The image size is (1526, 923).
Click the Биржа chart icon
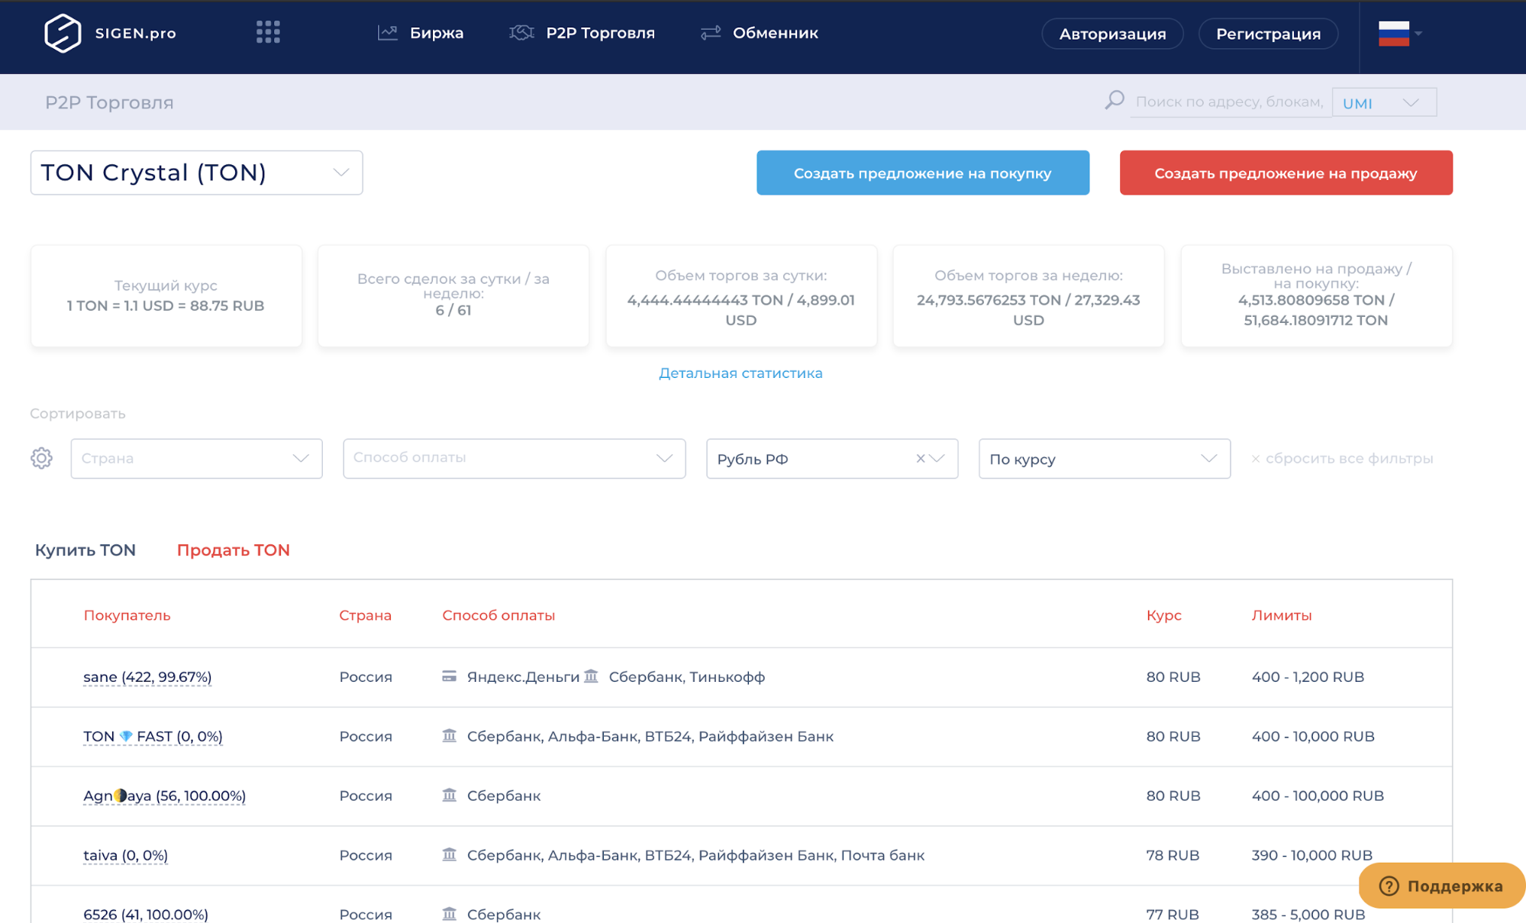tap(388, 33)
